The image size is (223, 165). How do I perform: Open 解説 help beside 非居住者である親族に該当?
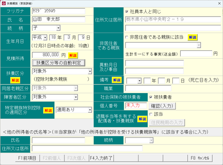(193, 37)
